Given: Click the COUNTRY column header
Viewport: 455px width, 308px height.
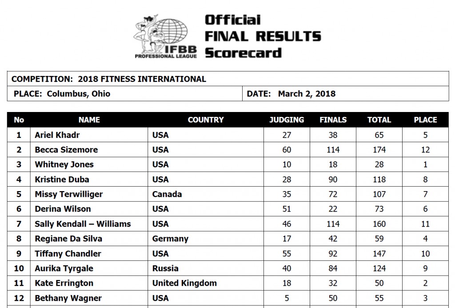Looking at the screenshot, I should point(206,120).
